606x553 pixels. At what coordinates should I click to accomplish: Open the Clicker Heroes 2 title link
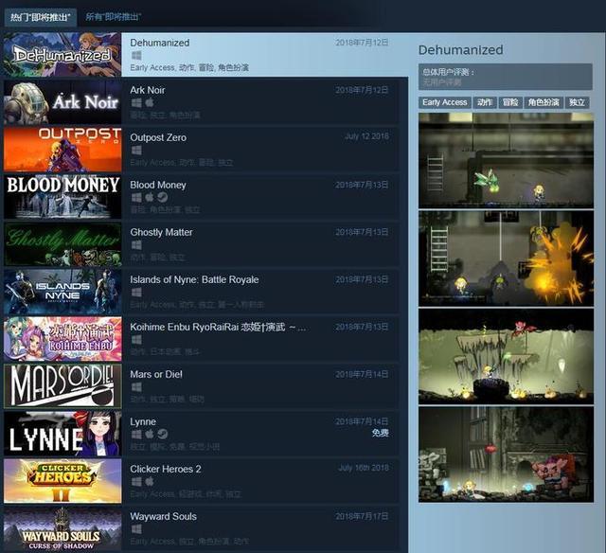click(x=166, y=469)
